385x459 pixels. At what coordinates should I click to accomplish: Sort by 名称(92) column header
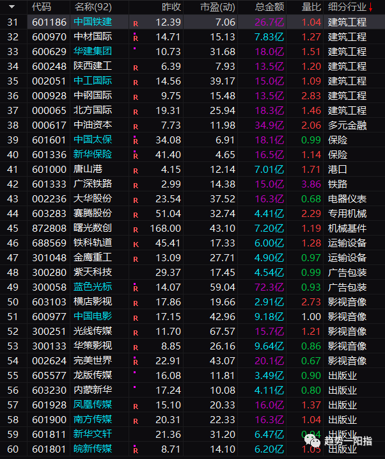pos(93,7)
